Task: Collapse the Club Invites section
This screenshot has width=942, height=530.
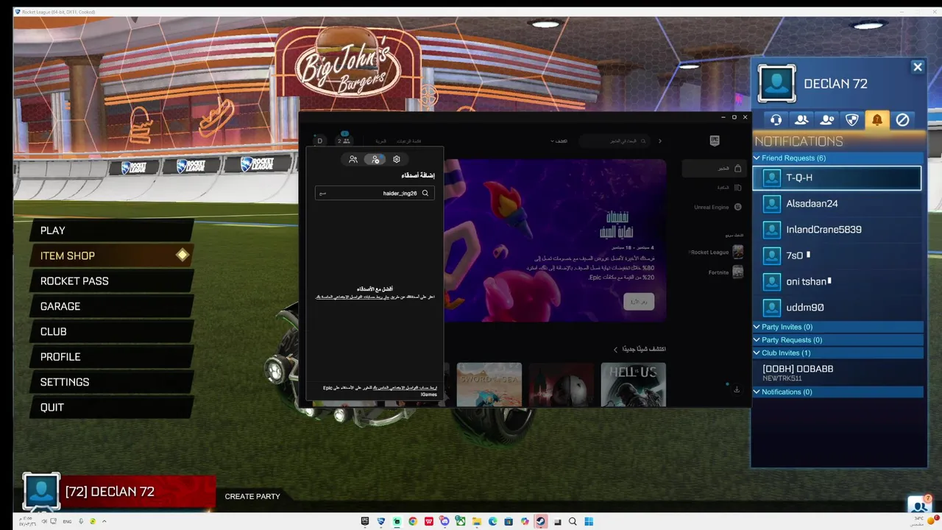Action: click(x=837, y=353)
